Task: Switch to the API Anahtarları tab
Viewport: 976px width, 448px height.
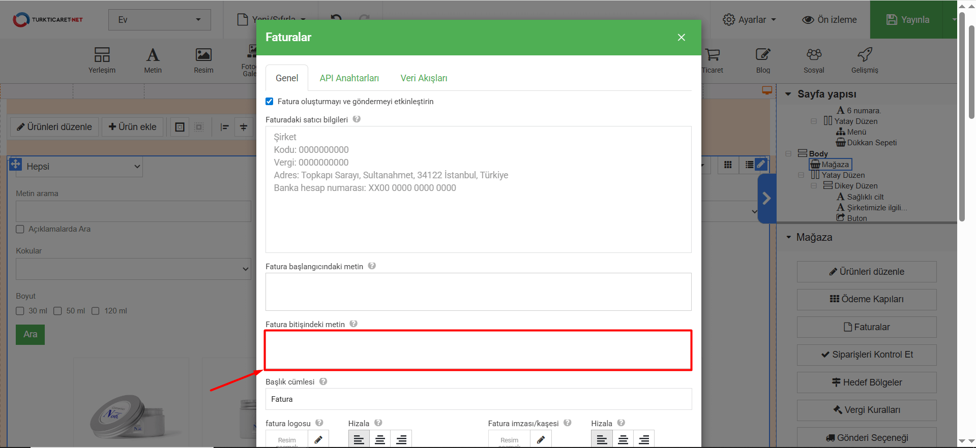Action: coord(349,78)
